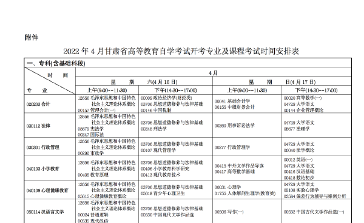
Task: Select major '020203 会计'
Action: click(x=38, y=104)
